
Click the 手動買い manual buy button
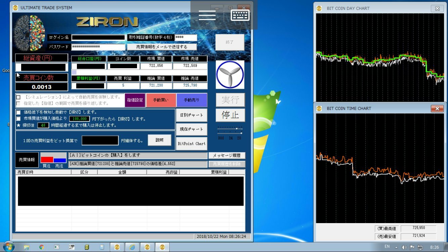pyautogui.click(x=161, y=100)
